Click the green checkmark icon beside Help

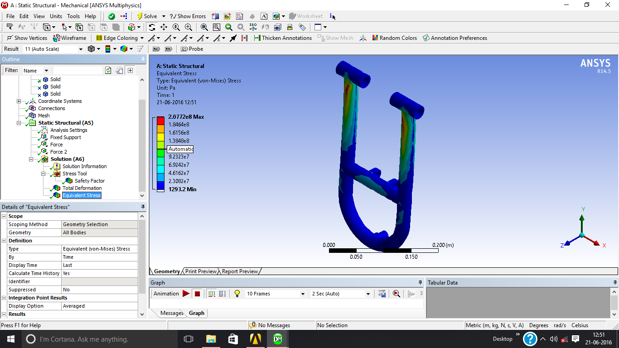111,16
